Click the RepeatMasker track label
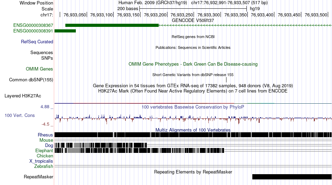 click(x=38, y=177)
